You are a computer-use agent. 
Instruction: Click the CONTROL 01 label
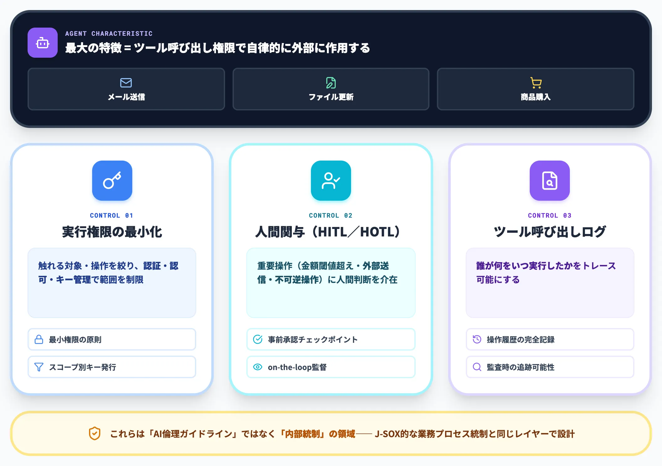point(112,215)
